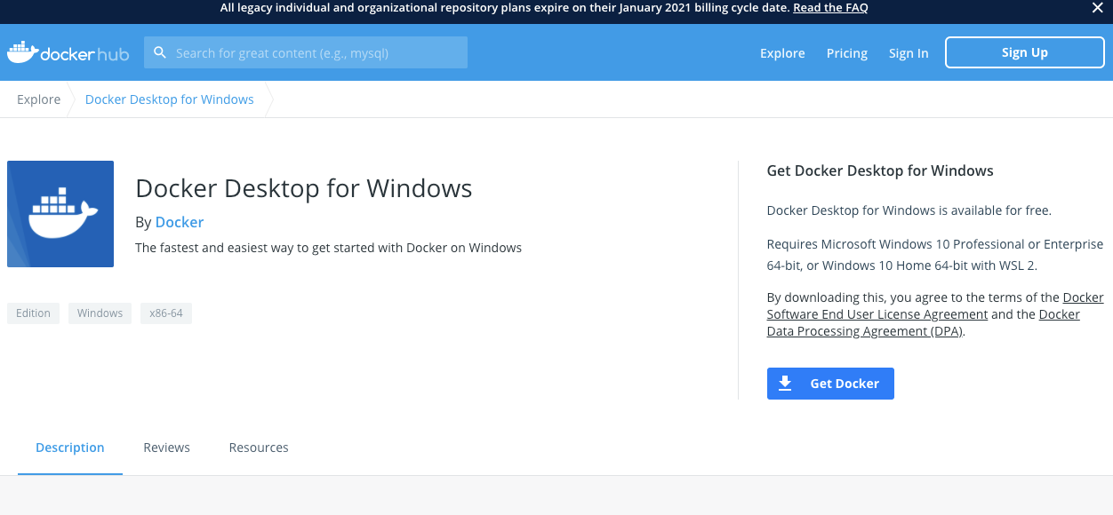The image size is (1113, 515).
Task: Open the Explore page from the header
Action: pos(782,53)
